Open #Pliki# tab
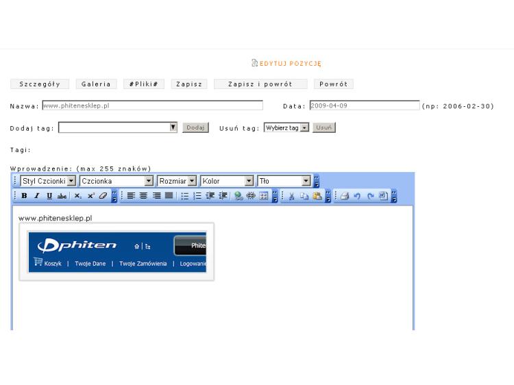The image size is (514, 385). pyautogui.click(x=144, y=84)
